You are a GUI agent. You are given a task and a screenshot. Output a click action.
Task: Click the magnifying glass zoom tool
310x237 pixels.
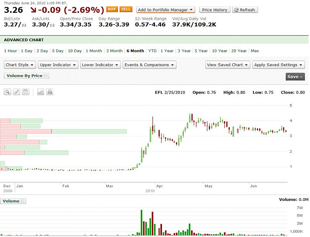[x=7, y=92]
